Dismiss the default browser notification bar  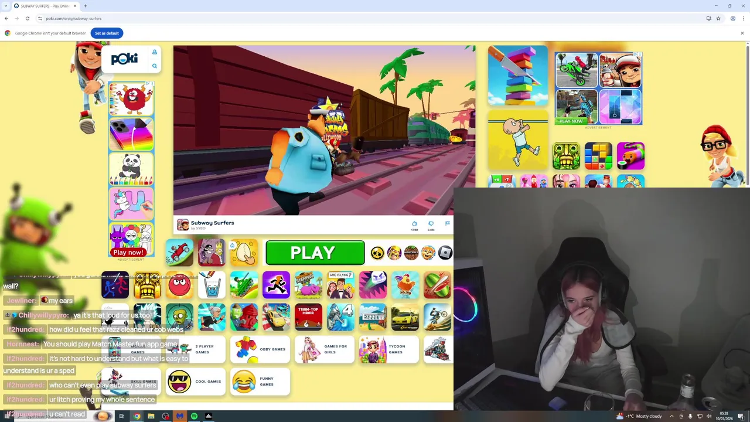pyautogui.click(x=742, y=33)
